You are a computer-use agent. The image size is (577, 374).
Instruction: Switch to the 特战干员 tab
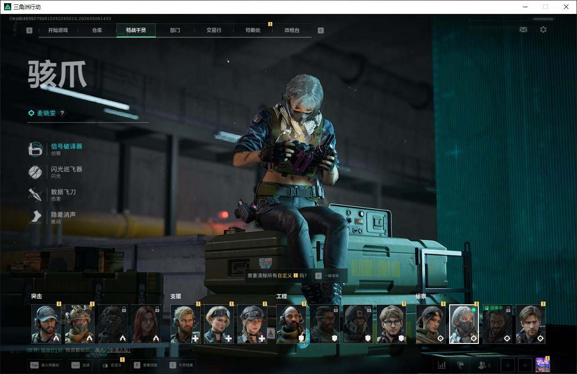(136, 30)
